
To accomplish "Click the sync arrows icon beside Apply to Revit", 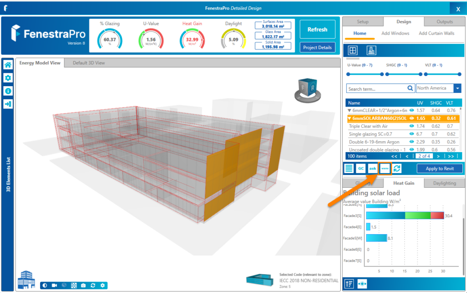I will 397,168.
